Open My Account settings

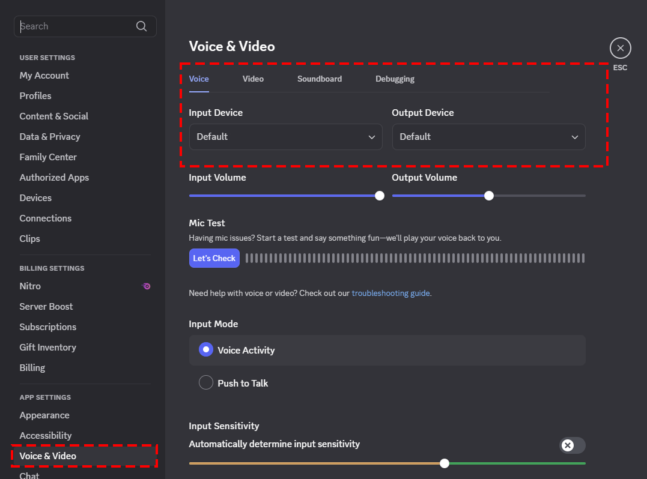click(x=44, y=76)
